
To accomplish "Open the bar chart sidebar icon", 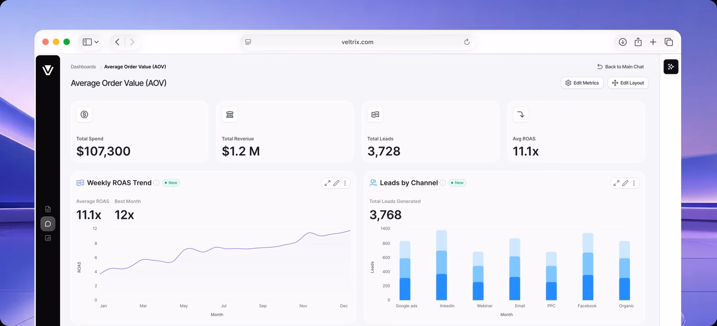I will tap(48, 238).
